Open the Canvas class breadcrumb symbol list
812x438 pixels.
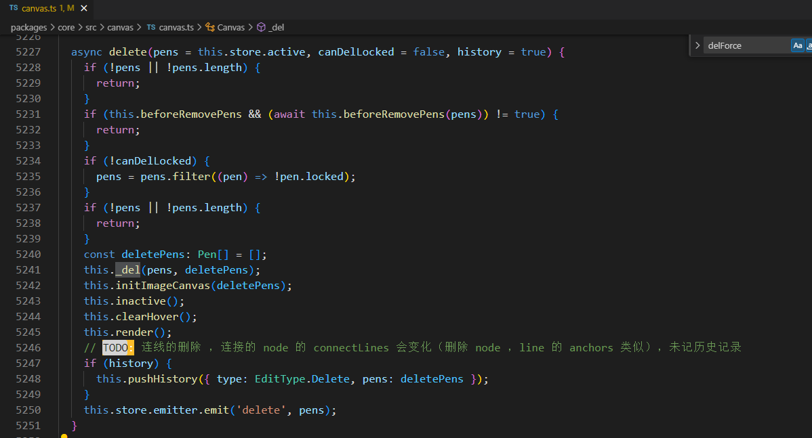(x=230, y=27)
